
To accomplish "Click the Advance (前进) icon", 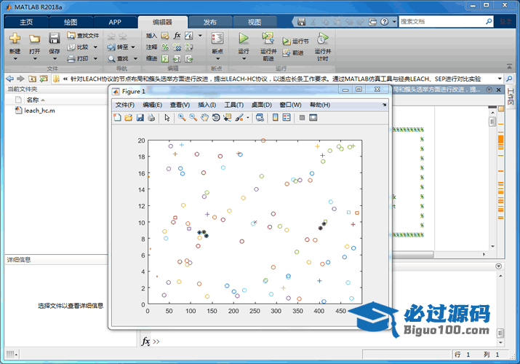I will tap(287, 52).
